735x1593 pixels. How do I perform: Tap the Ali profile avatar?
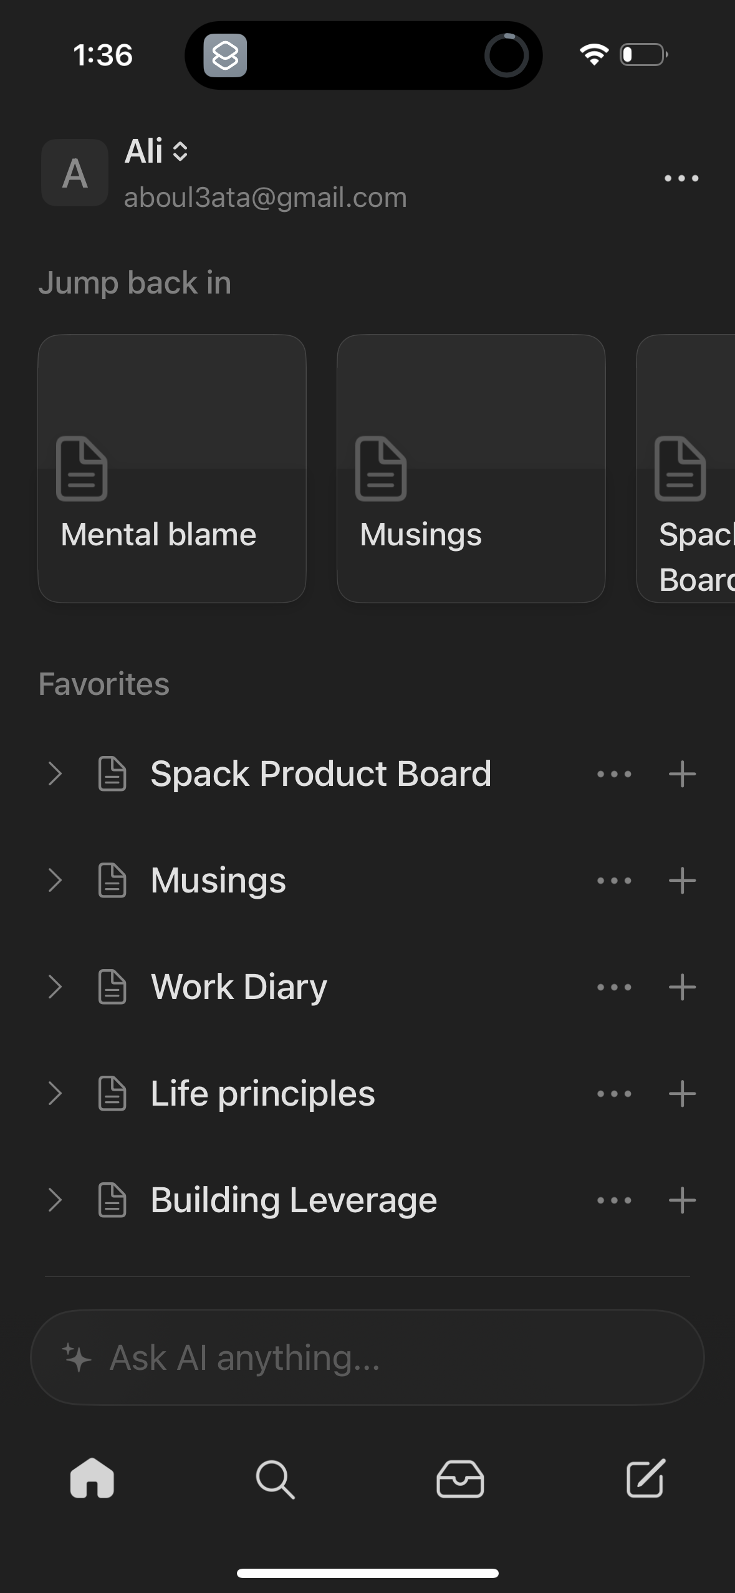coord(74,173)
